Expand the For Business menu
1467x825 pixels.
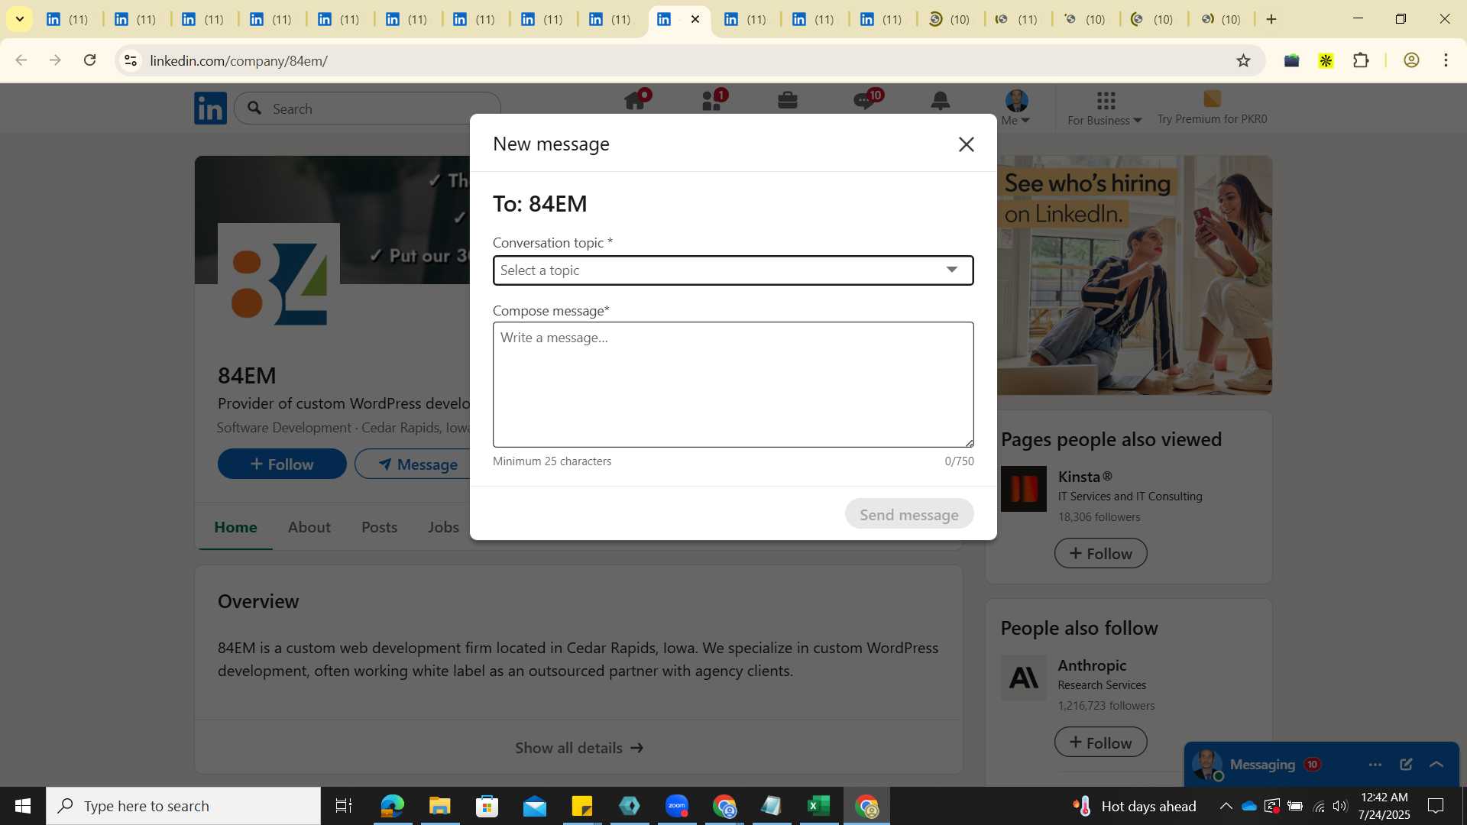coord(1105,108)
